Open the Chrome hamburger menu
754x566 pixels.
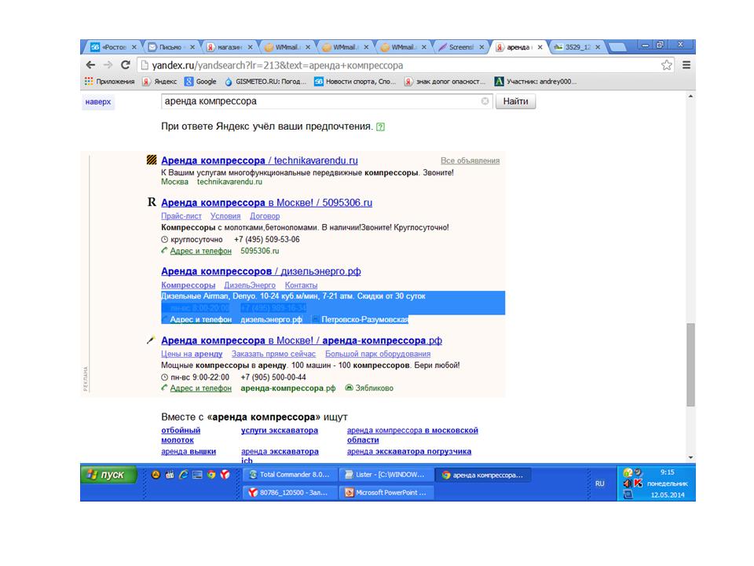click(686, 65)
